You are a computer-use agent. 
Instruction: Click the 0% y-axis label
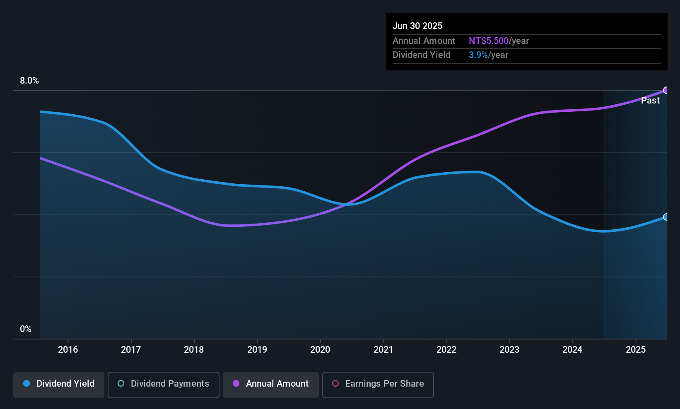tap(26, 329)
